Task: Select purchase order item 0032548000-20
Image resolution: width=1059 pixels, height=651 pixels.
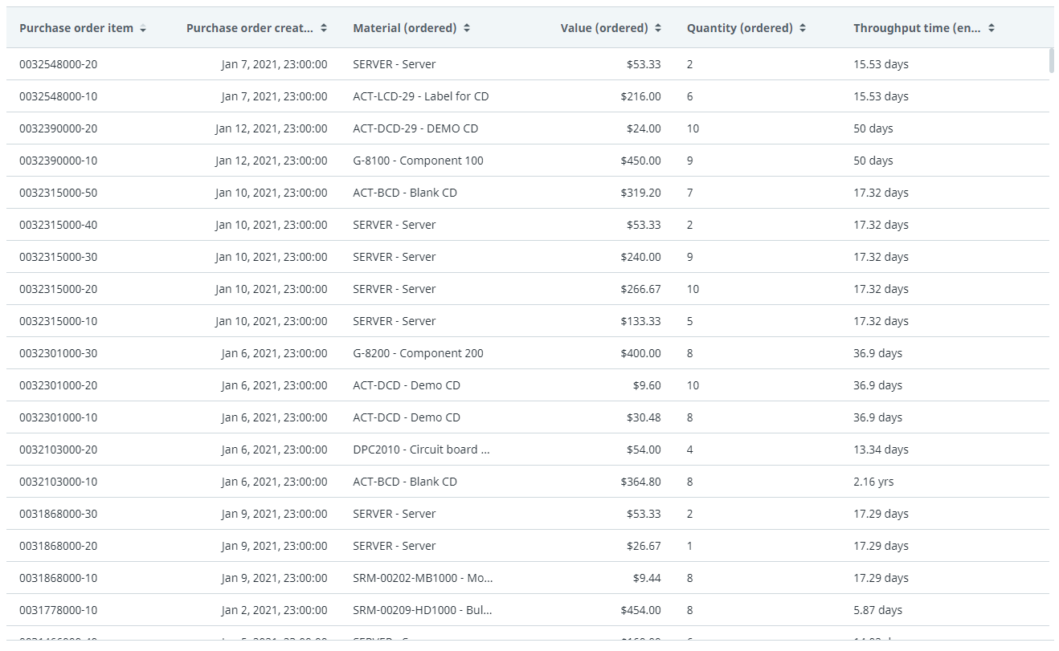Action: 58,64
